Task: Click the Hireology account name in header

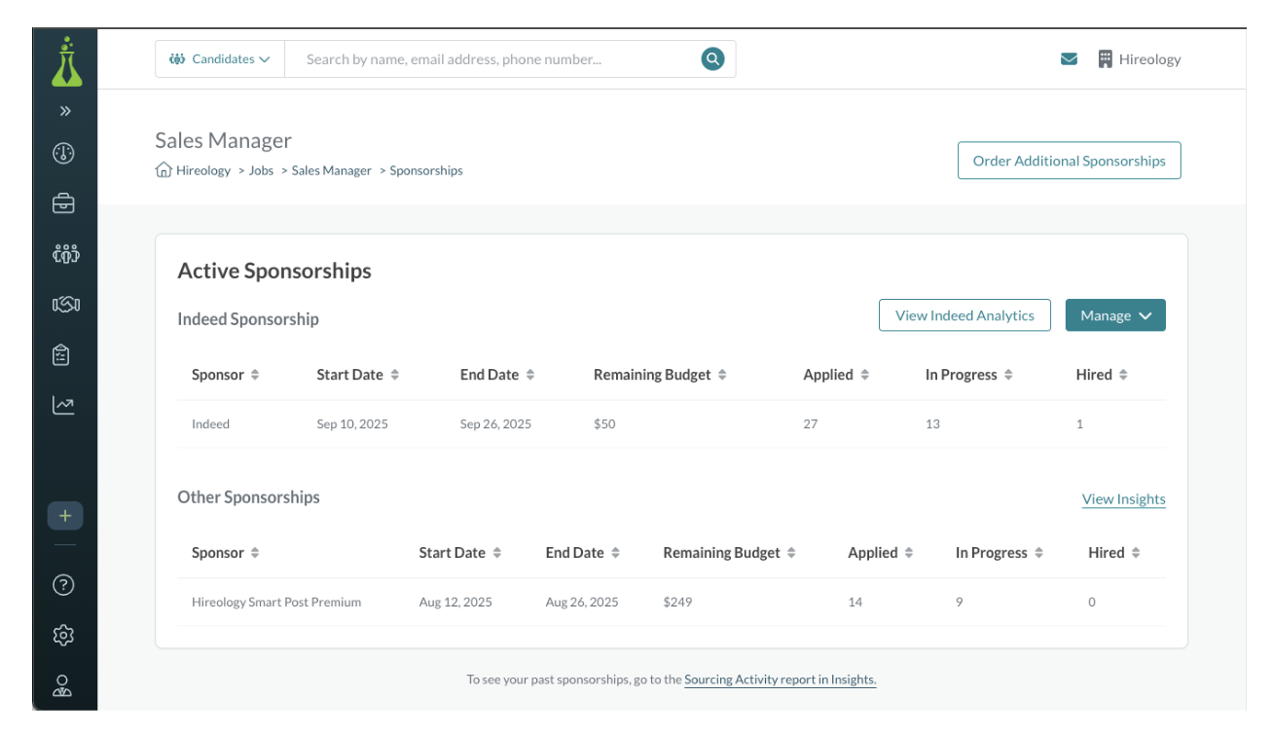Action: pos(1149,59)
